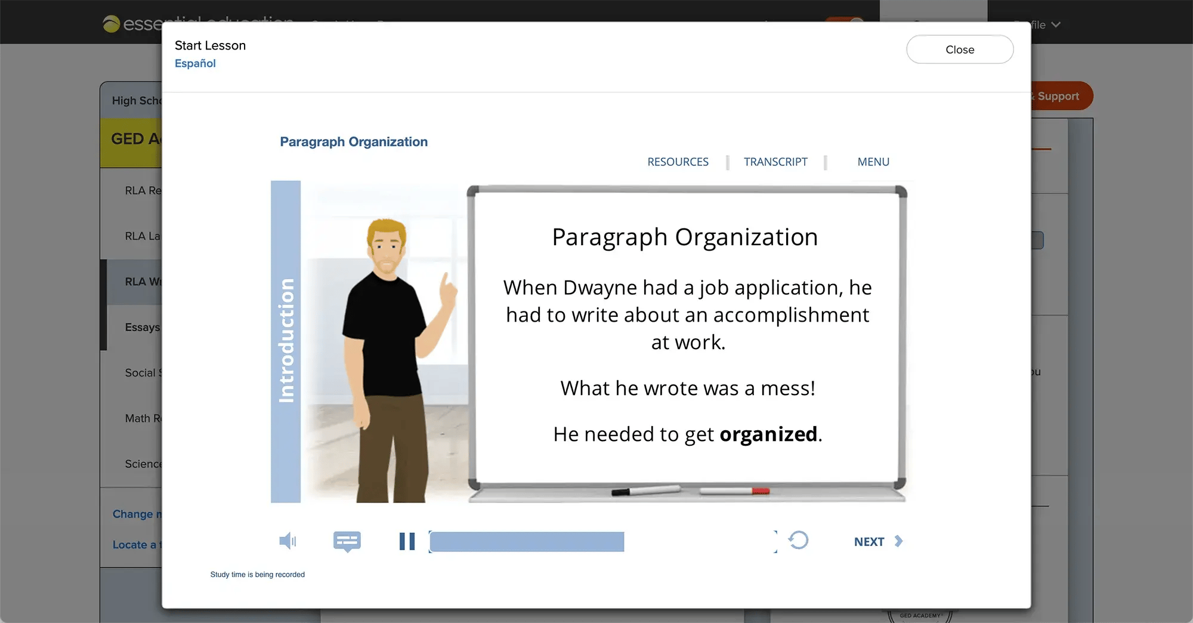Close the Start Lesson dialog

point(959,50)
